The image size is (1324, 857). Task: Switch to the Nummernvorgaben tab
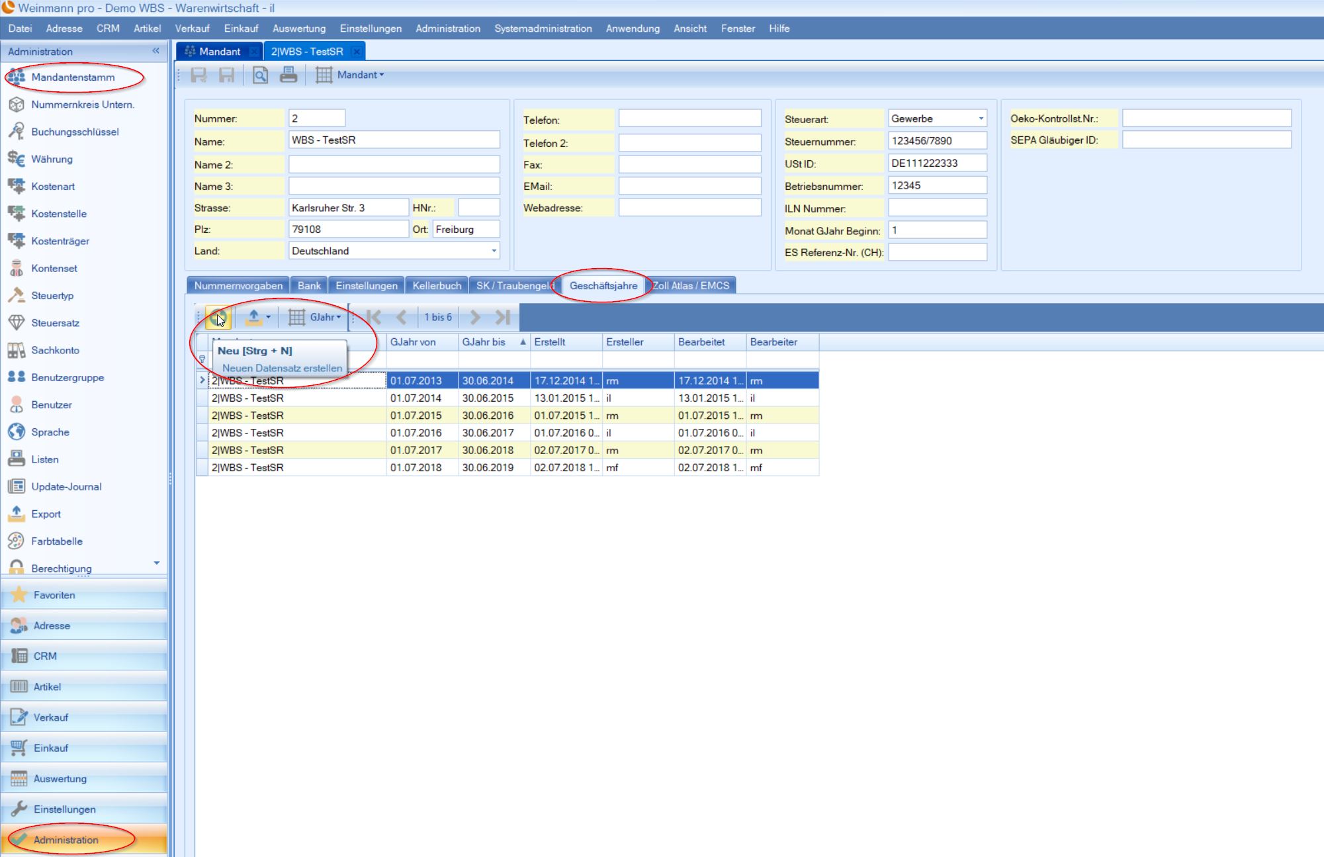[238, 286]
